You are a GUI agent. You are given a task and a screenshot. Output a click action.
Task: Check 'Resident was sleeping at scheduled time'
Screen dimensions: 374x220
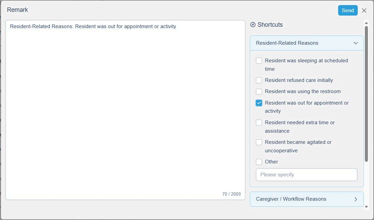pos(259,61)
